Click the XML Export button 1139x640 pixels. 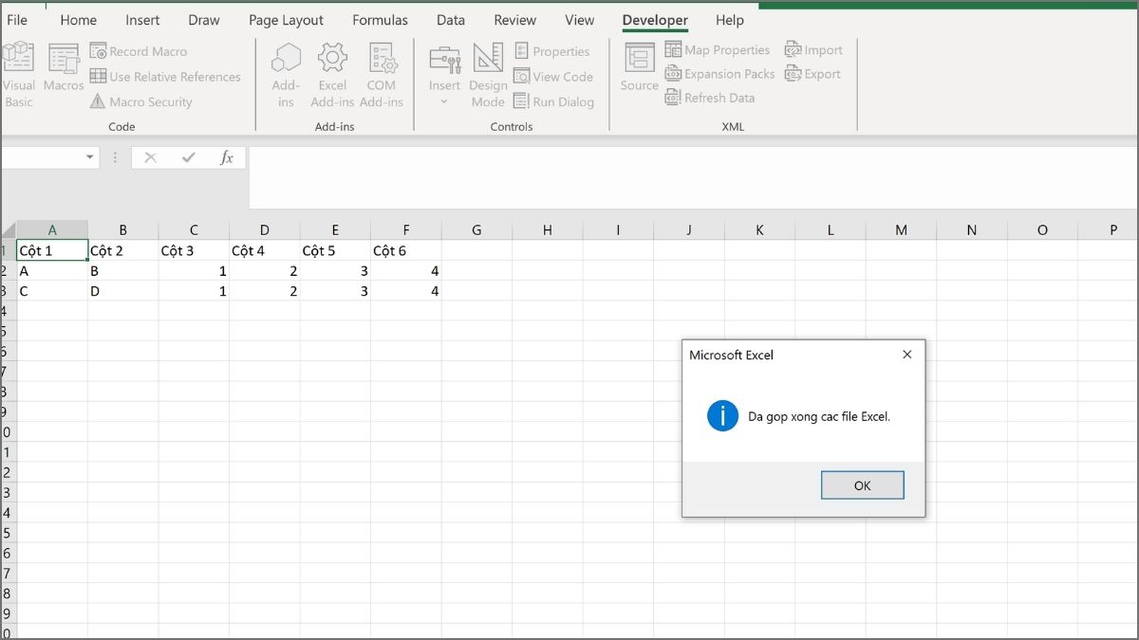click(812, 74)
